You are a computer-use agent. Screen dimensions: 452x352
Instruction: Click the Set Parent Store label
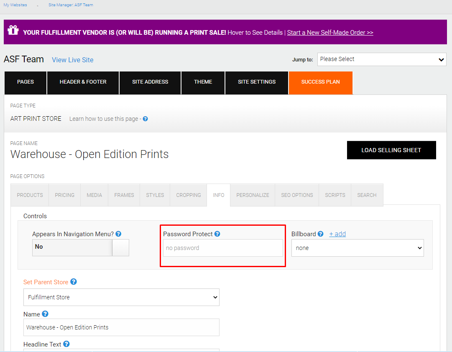(46, 282)
